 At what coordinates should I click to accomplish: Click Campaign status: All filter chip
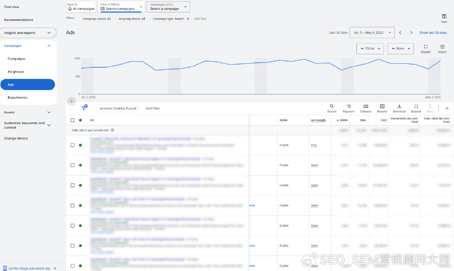97,19
